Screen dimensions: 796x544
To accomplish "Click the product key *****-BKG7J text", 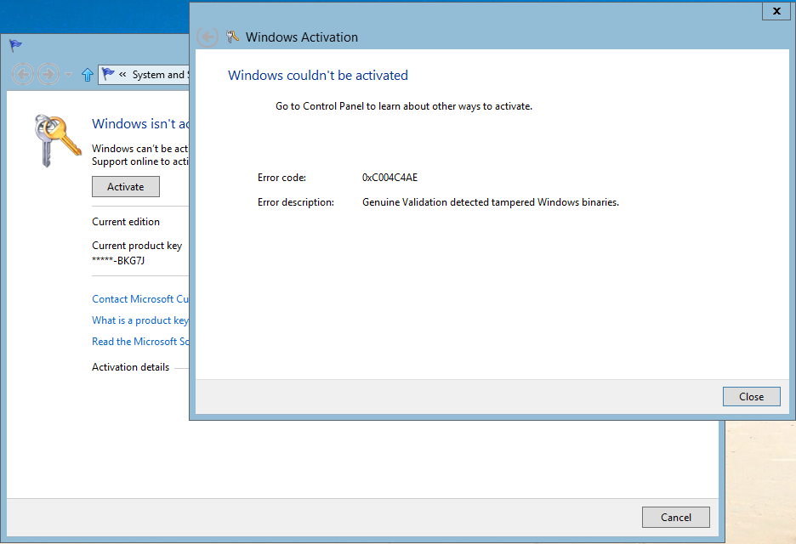I will [118, 260].
